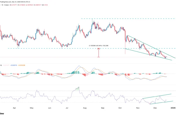Image resolution: width=176 pixels, height=117 pixels.
Task: Click the TradingView logo at bottom left
Action: 2,113
